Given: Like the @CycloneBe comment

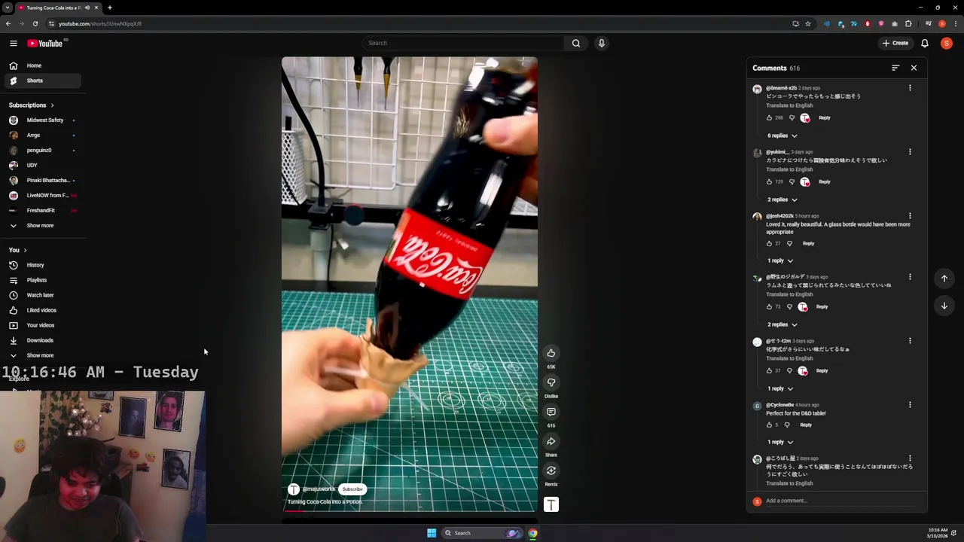Looking at the screenshot, I should tap(769, 425).
